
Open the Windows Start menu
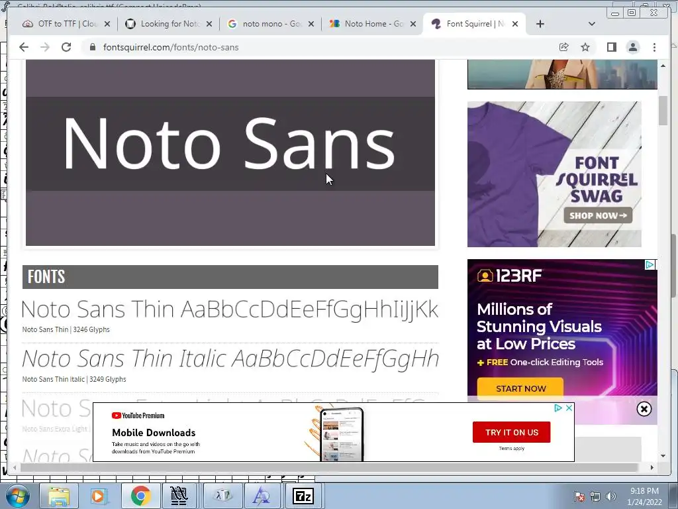tap(17, 496)
